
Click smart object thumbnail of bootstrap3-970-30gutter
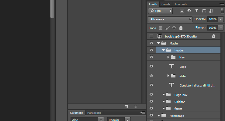[160, 36]
